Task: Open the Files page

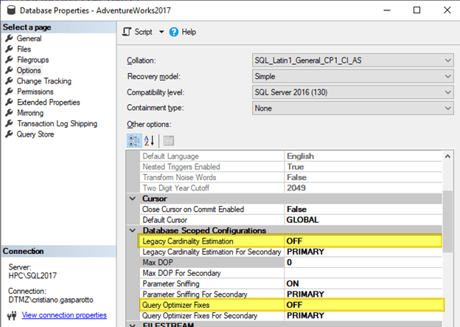Action: [24, 49]
